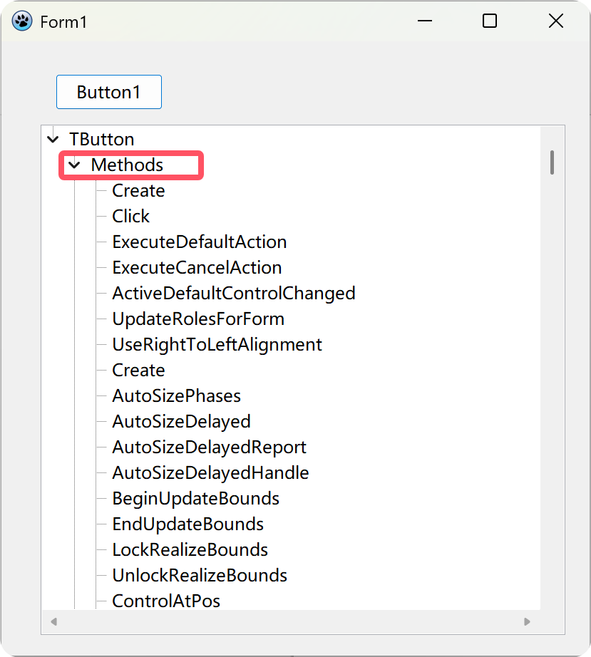The height and width of the screenshot is (657, 591).
Task: Collapse the Methods node chevron
Action: click(x=74, y=165)
